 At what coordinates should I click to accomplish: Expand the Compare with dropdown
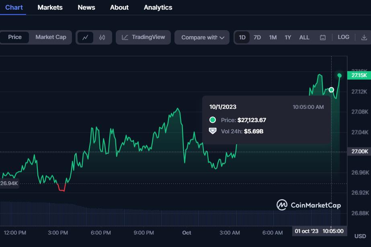(x=202, y=37)
